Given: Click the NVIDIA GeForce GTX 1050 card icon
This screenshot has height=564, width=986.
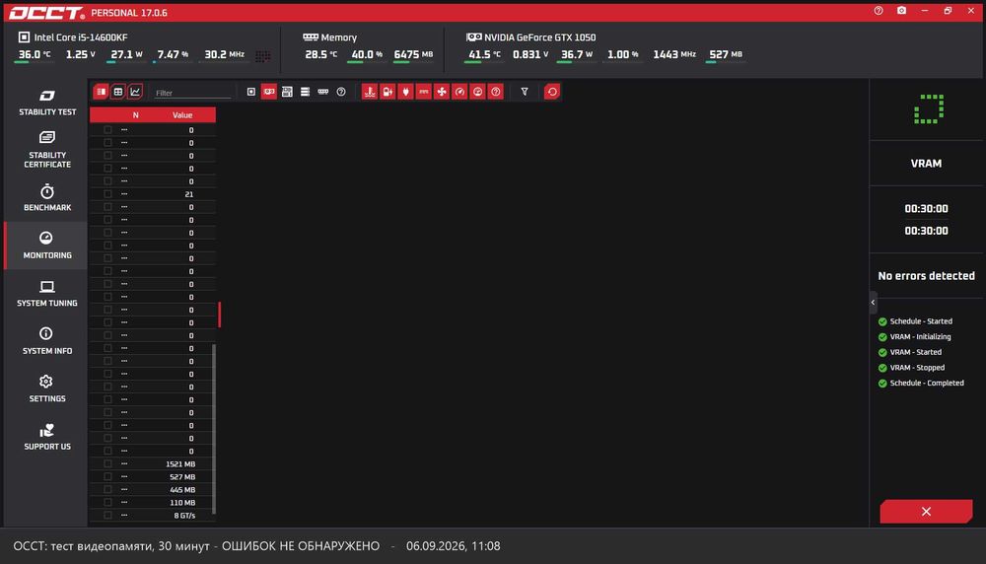Looking at the screenshot, I should click(473, 37).
